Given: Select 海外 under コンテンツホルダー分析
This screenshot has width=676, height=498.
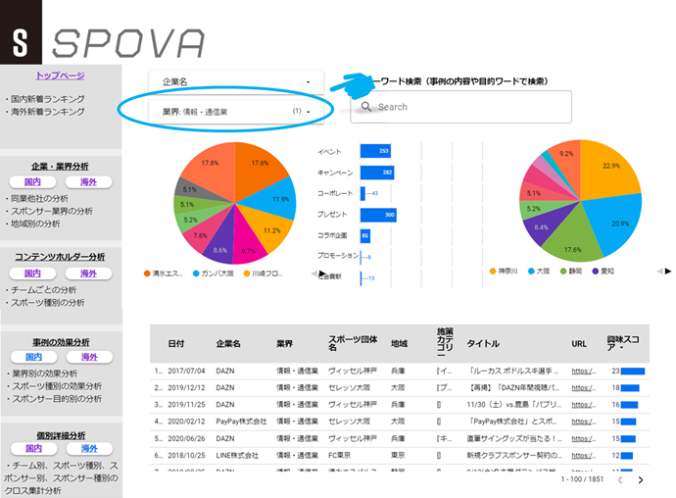Looking at the screenshot, I should click(88, 274).
